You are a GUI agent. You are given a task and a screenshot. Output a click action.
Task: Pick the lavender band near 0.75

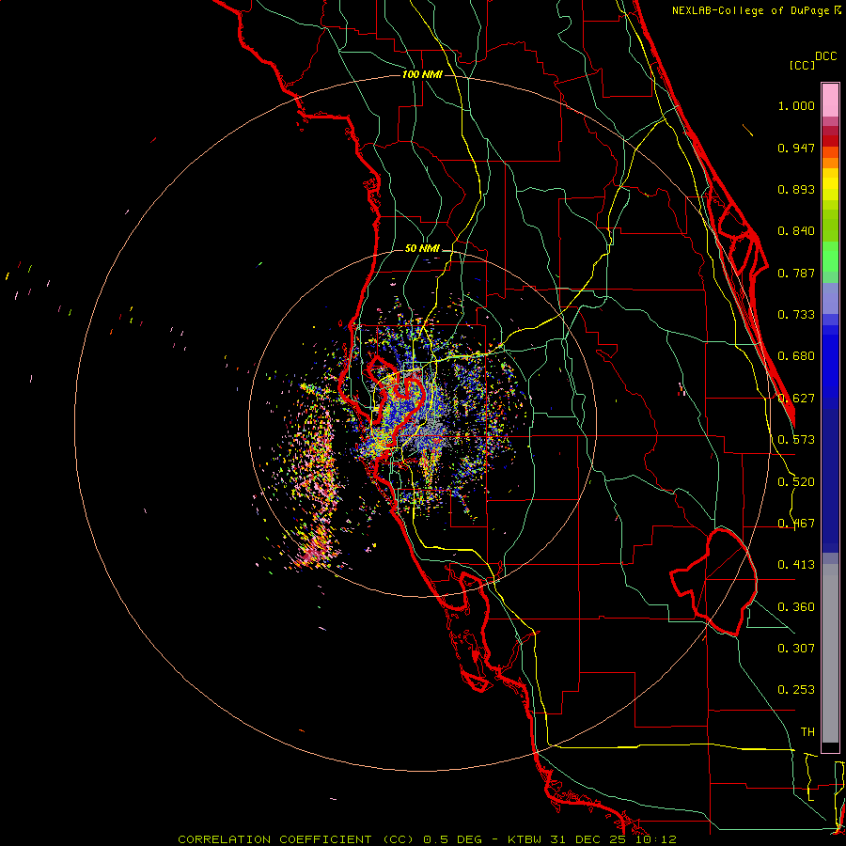(830, 298)
